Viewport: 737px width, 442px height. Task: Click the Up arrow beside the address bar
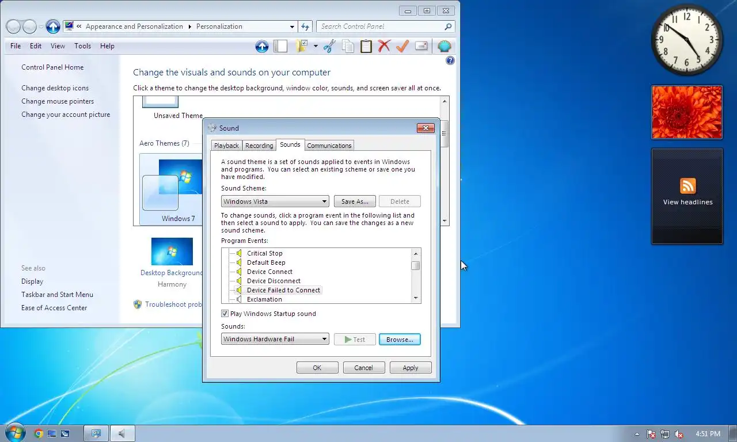[53, 26]
